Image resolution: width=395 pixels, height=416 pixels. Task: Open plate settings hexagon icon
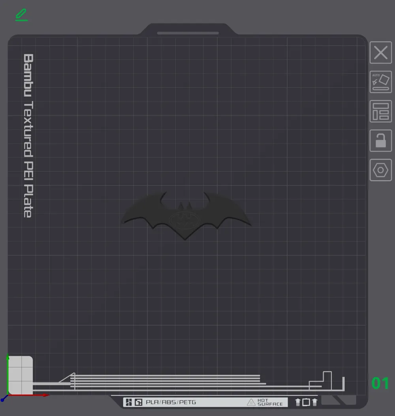pos(381,170)
